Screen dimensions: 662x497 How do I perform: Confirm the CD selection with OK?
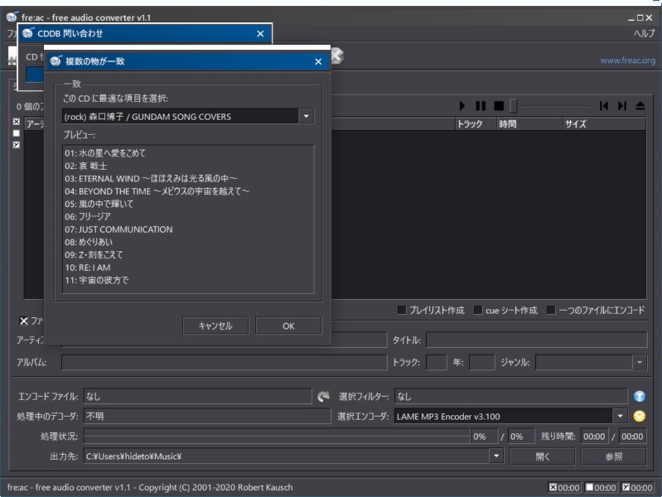tap(288, 325)
